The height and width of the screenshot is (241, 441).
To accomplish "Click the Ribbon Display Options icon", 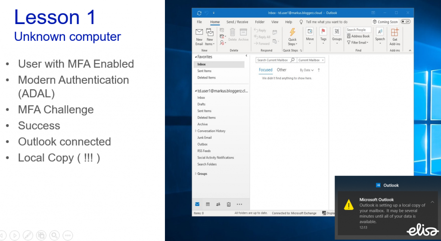I will [x=373, y=13].
